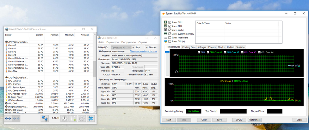The height and width of the screenshot is (130, 309).
Task: Uncheck the Stress FPU checkbox
Action: click(170, 26)
